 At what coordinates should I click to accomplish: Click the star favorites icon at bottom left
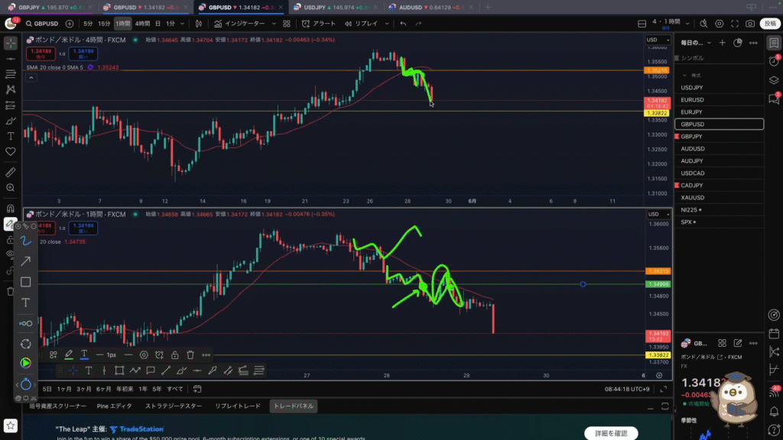point(11,425)
